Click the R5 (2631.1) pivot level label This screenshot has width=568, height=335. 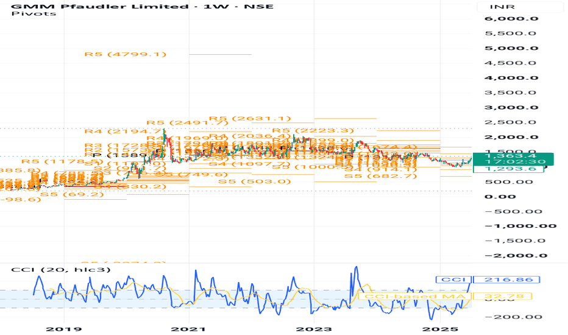pos(250,118)
